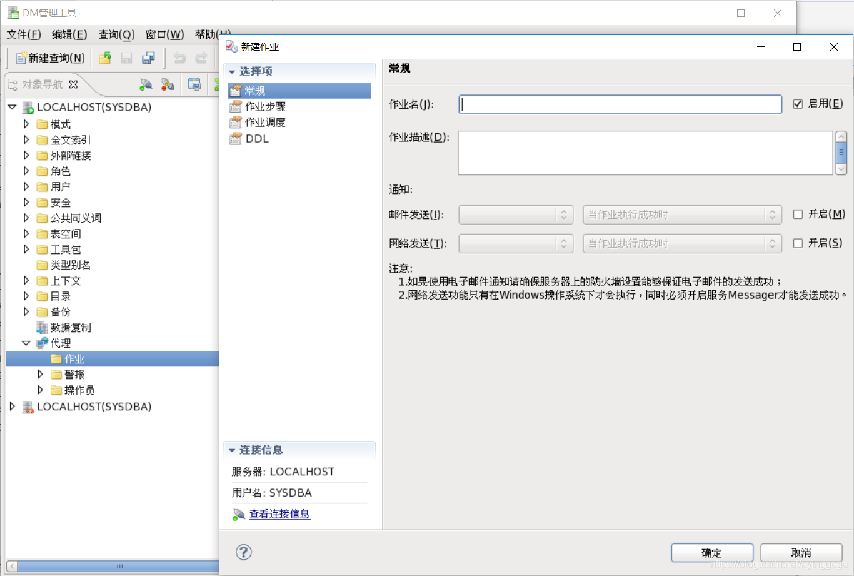Click the redo arrow icon in toolbar
The image size is (854, 576).
201,58
